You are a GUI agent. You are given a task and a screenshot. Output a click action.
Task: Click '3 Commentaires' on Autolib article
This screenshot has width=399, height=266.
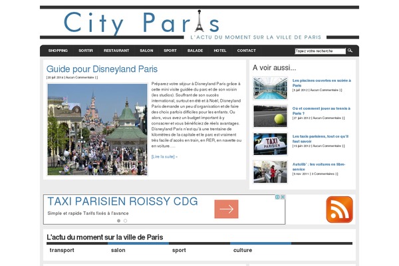[x=323, y=174]
